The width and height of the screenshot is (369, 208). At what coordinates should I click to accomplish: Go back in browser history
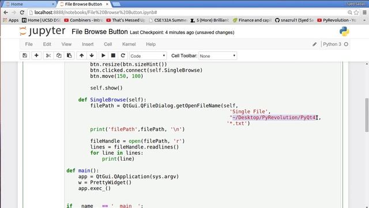click(6, 12)
